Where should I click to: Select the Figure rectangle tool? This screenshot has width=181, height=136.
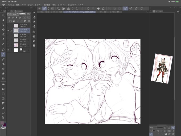(3, 94)
